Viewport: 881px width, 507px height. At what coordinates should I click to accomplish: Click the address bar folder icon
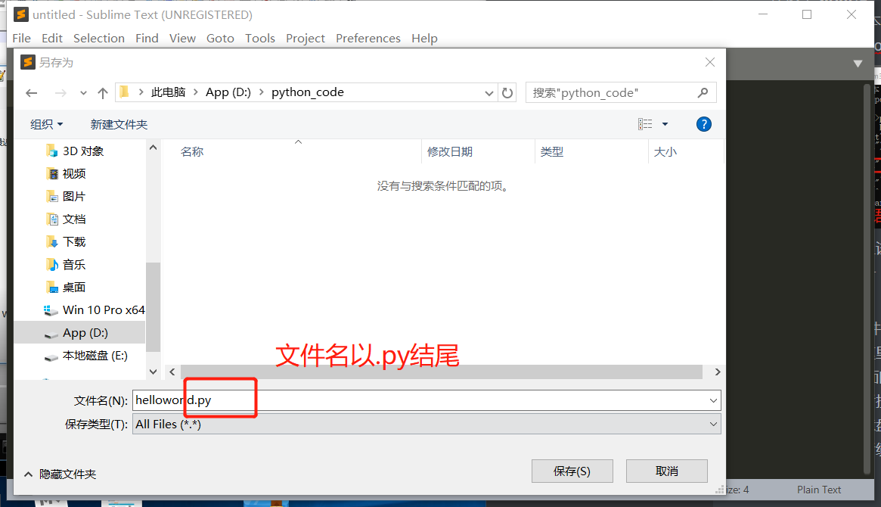click(125, 92)
